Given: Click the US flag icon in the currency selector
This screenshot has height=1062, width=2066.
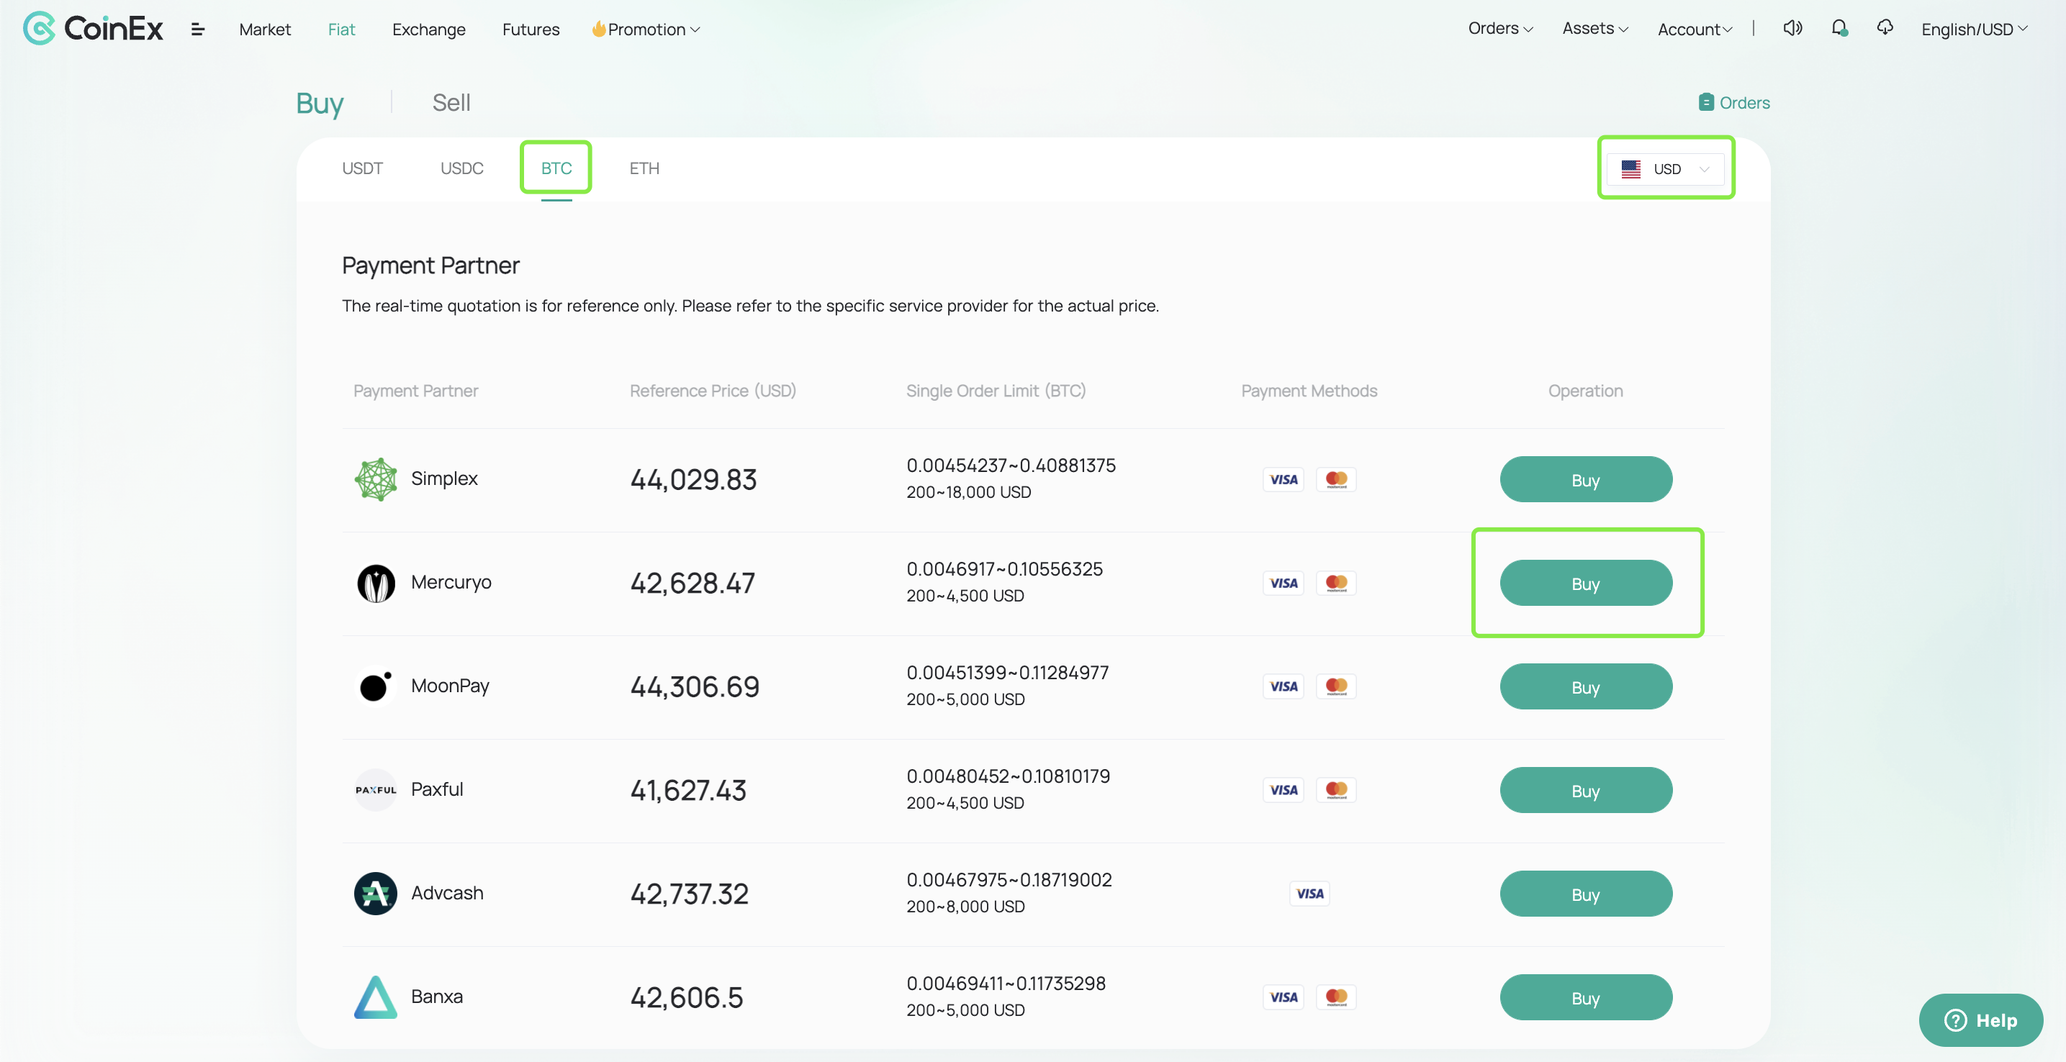Looking at the screenshot, I should point(1630,169).
